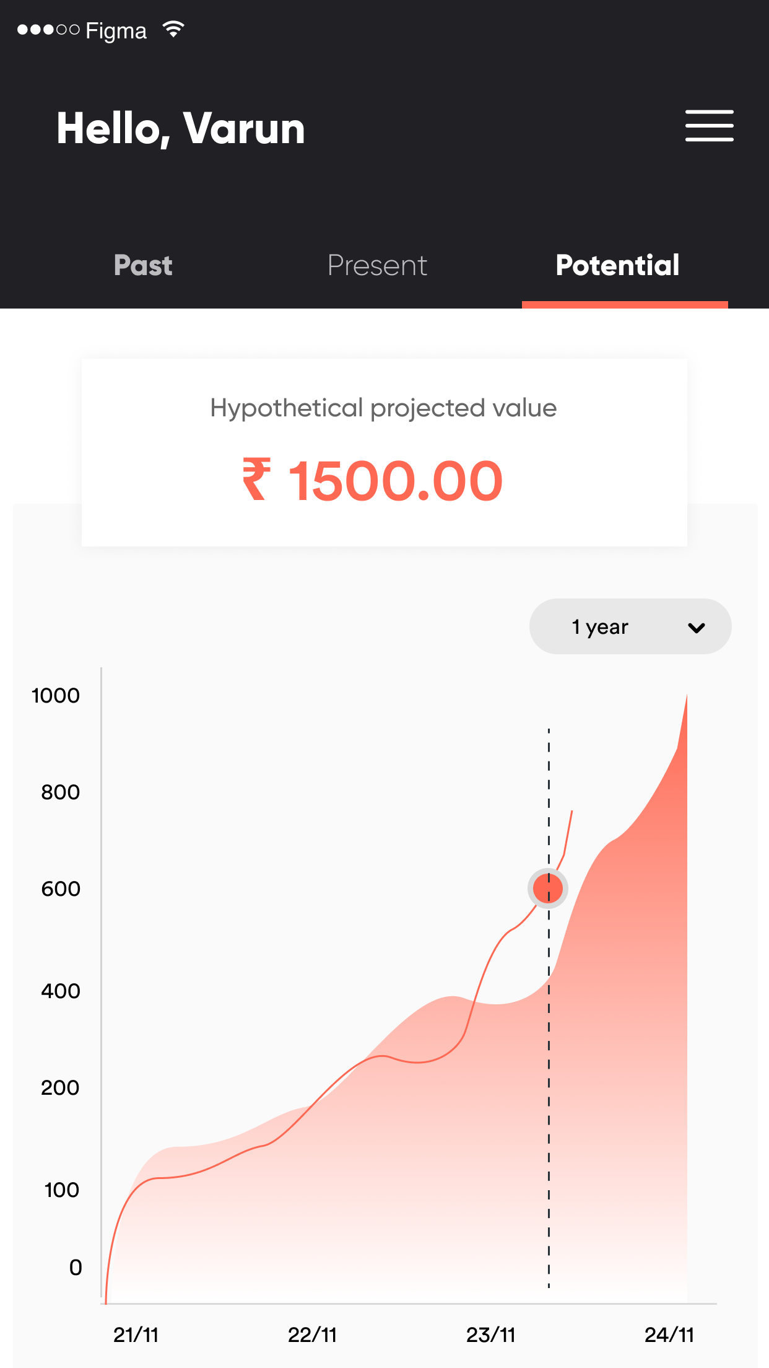
Task: Switch to the Present tab
Action: click(377, 265)
